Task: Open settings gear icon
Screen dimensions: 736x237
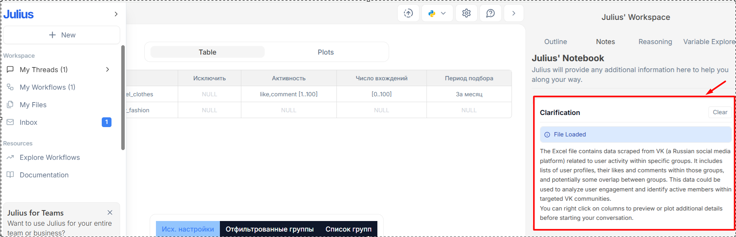Action: (x=466, y=13)
